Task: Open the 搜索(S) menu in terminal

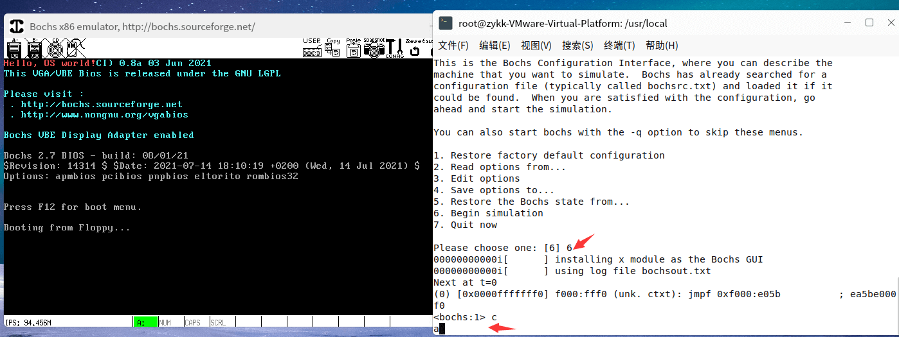Action: click(x=577, y=46)
